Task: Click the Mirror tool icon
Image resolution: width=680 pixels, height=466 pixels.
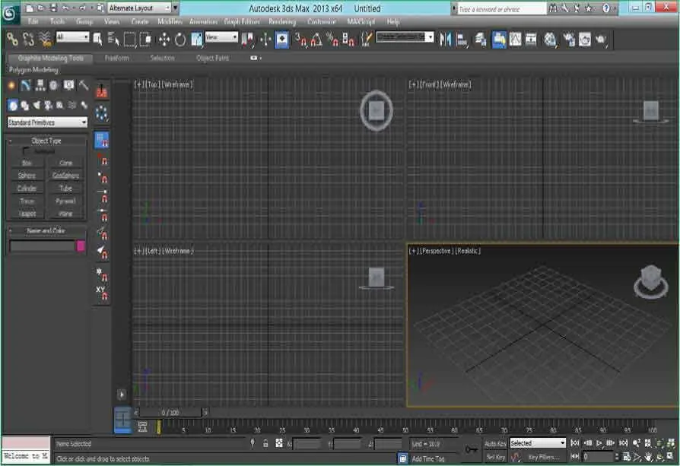Action: click(445, 40)
